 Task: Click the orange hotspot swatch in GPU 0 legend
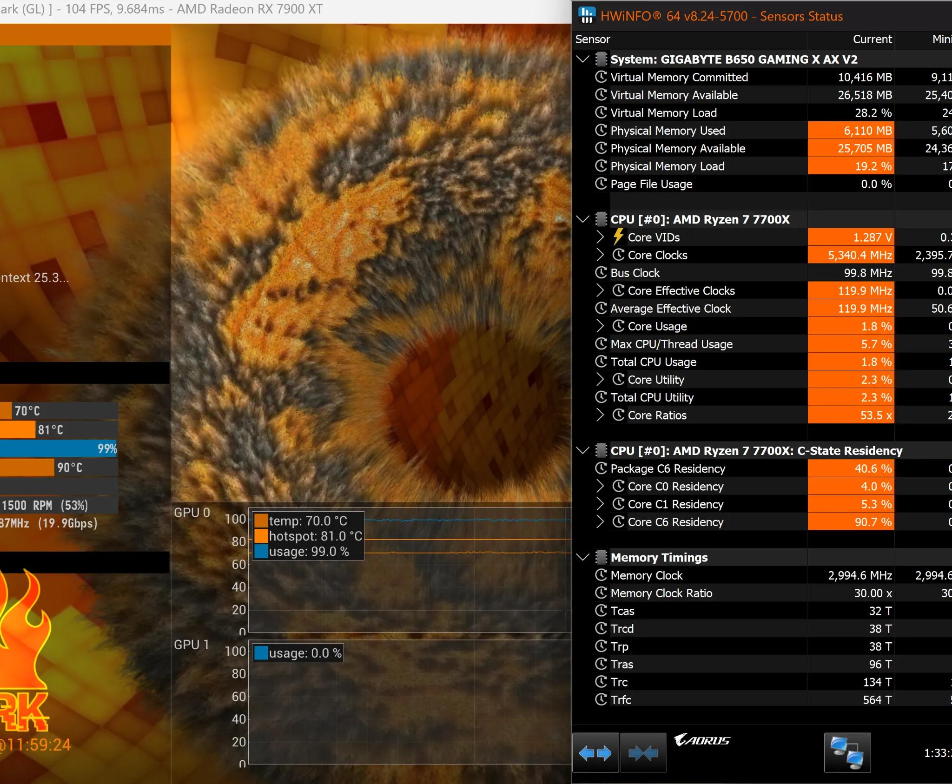coord(261,536)
